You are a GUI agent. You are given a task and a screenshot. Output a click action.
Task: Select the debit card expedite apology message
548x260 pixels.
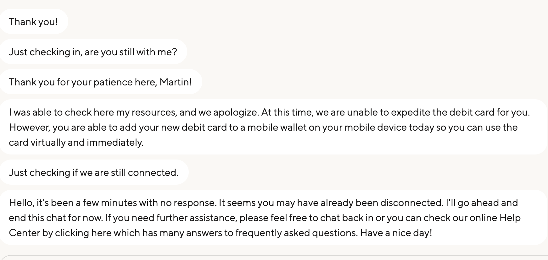tap(274, 127)
